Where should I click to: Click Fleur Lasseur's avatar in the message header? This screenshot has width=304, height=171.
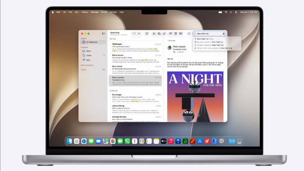click(x=169, y=48)
